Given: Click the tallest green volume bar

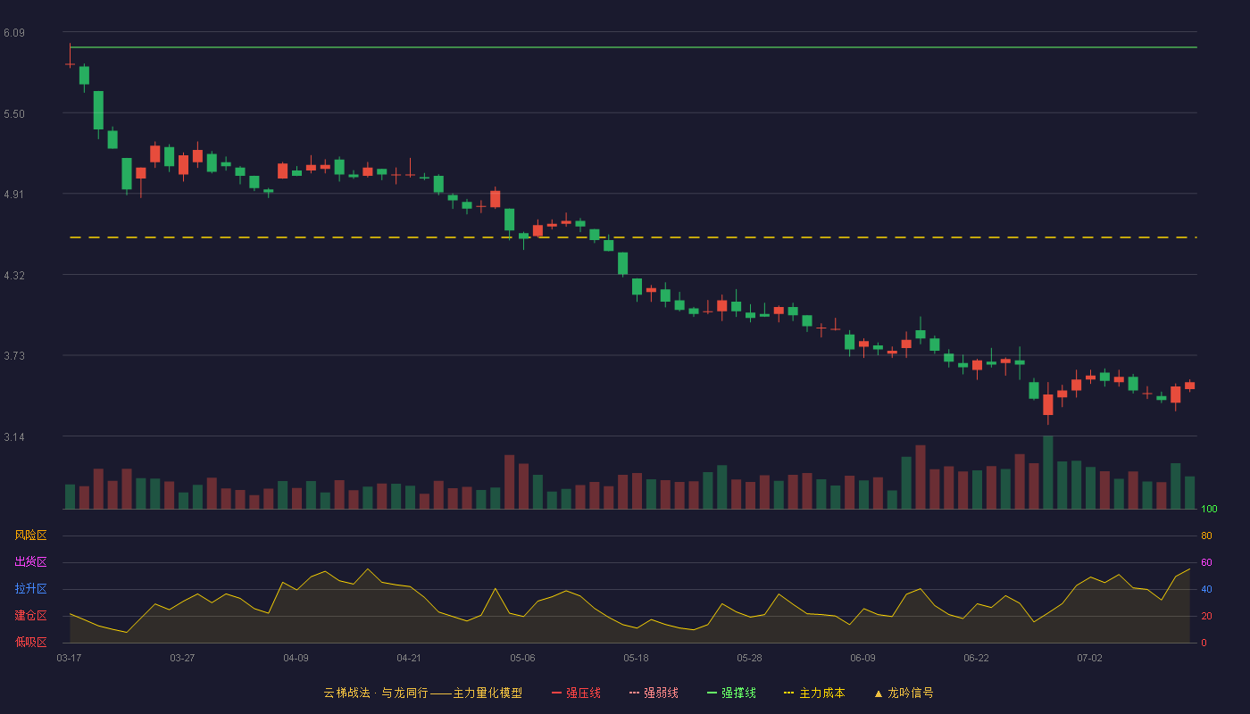Looking at the screenshot, I should (x=1048, y=472).
